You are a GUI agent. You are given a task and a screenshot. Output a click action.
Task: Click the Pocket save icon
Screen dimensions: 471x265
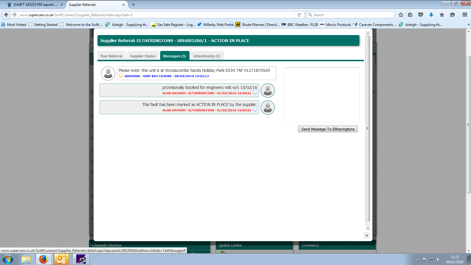pyautogui.click(x=421, y=15)
